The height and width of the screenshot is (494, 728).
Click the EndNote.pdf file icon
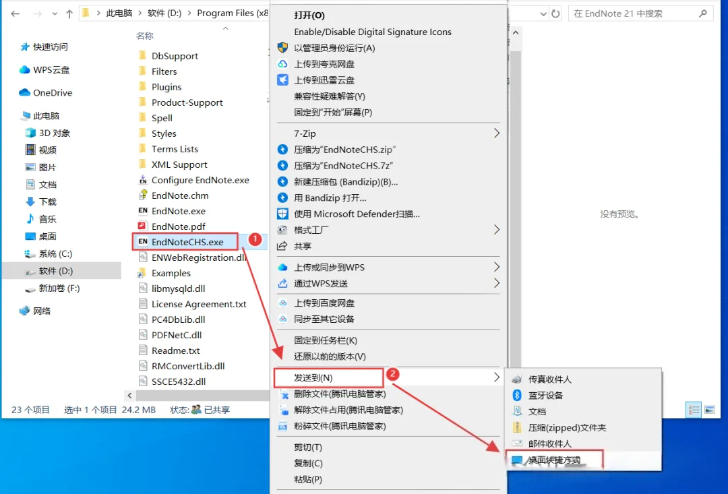tap(143, 226)
